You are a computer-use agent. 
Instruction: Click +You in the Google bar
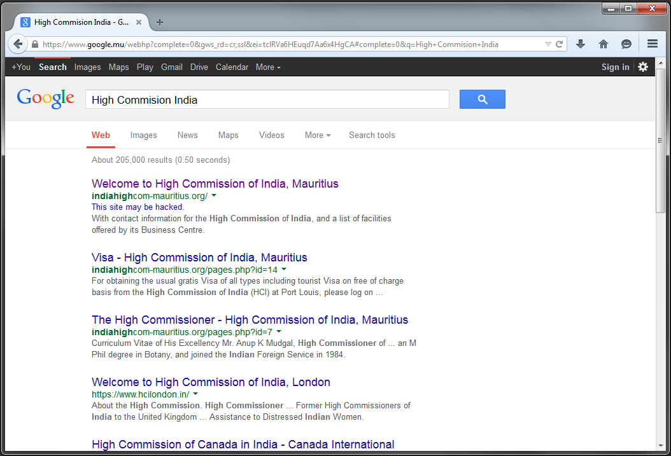(x=21, y=67)
